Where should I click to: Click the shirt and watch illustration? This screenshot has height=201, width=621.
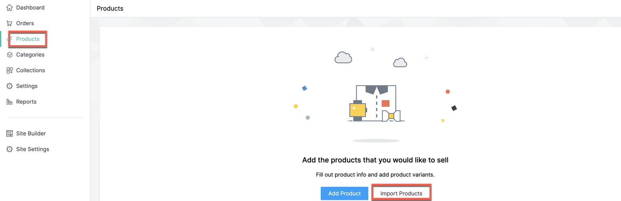tap(376, 103)
